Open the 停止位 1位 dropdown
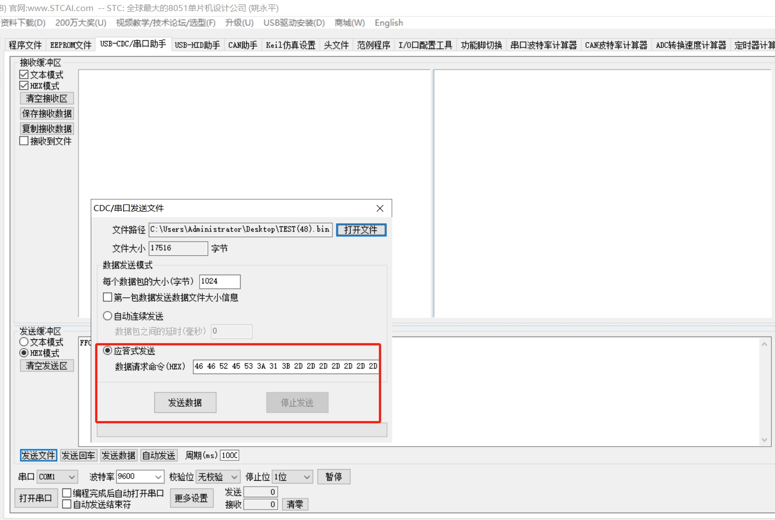 point(293,476)
